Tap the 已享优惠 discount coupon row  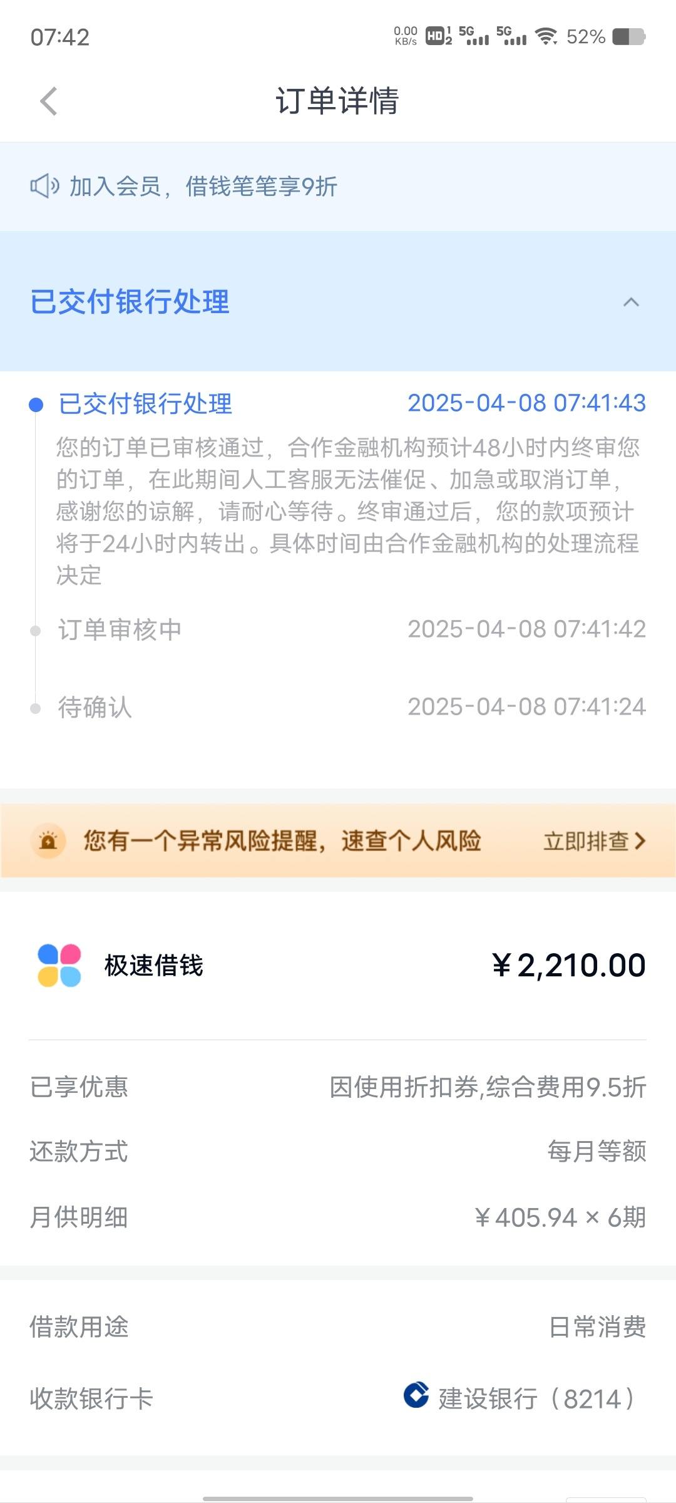pyautogui.click(x=338, y=1087)
